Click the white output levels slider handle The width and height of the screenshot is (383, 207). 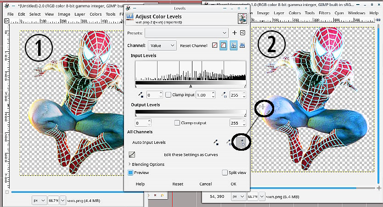click(245, 114)
